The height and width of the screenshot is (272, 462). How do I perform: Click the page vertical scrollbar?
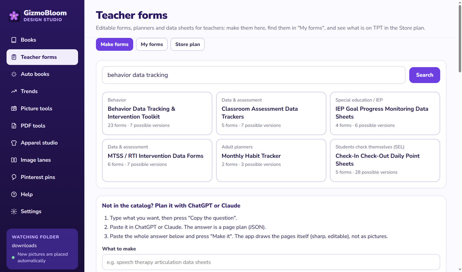(459, 38)
